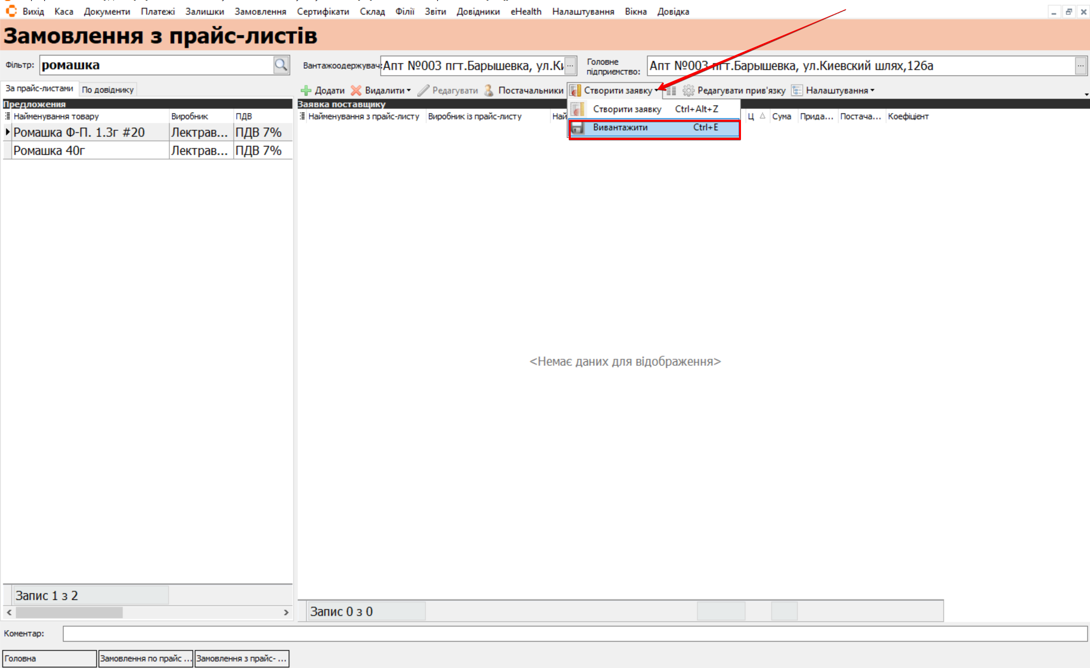Open the Головне підприємство ellipsis selector
Screen dimensions: 1090x668
pos(1080,66)
